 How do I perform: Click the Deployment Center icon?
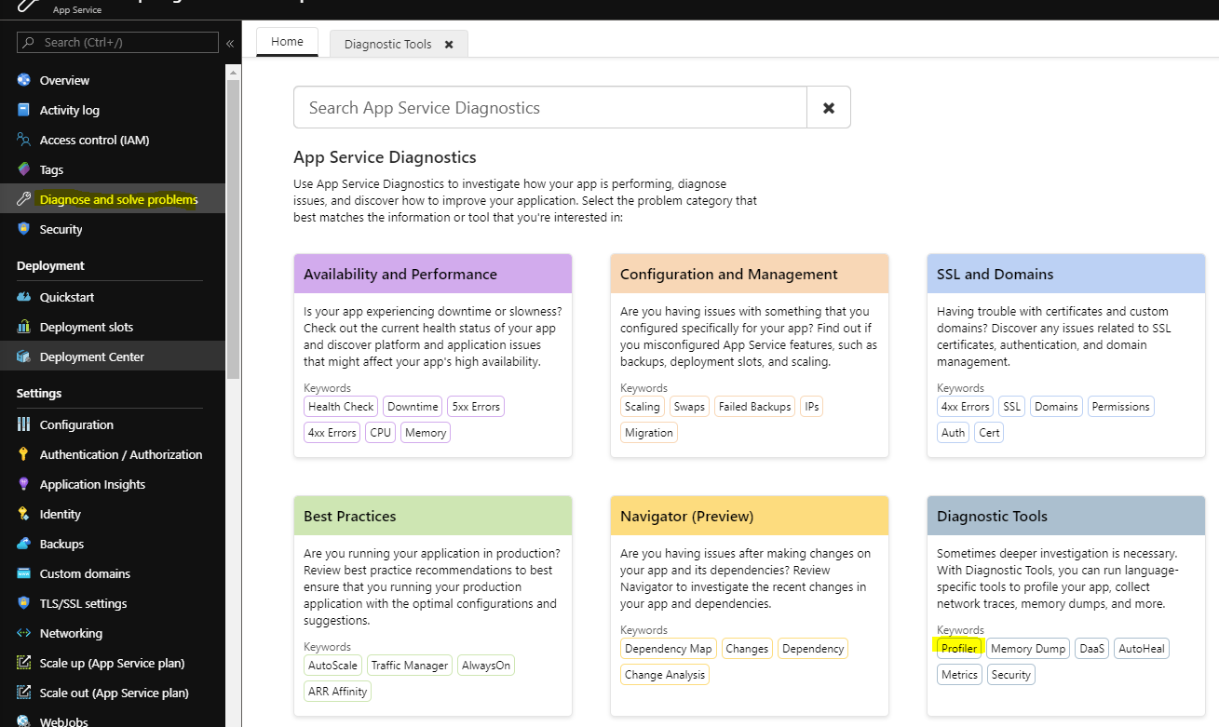tap(24, 357)
